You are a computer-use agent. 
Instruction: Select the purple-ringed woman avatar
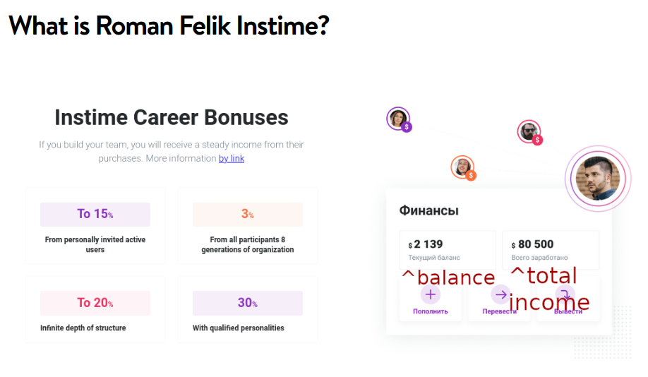click(397, 118)
